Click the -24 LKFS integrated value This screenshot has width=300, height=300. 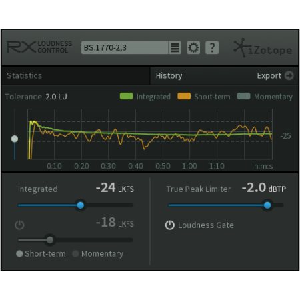(115, 188)
